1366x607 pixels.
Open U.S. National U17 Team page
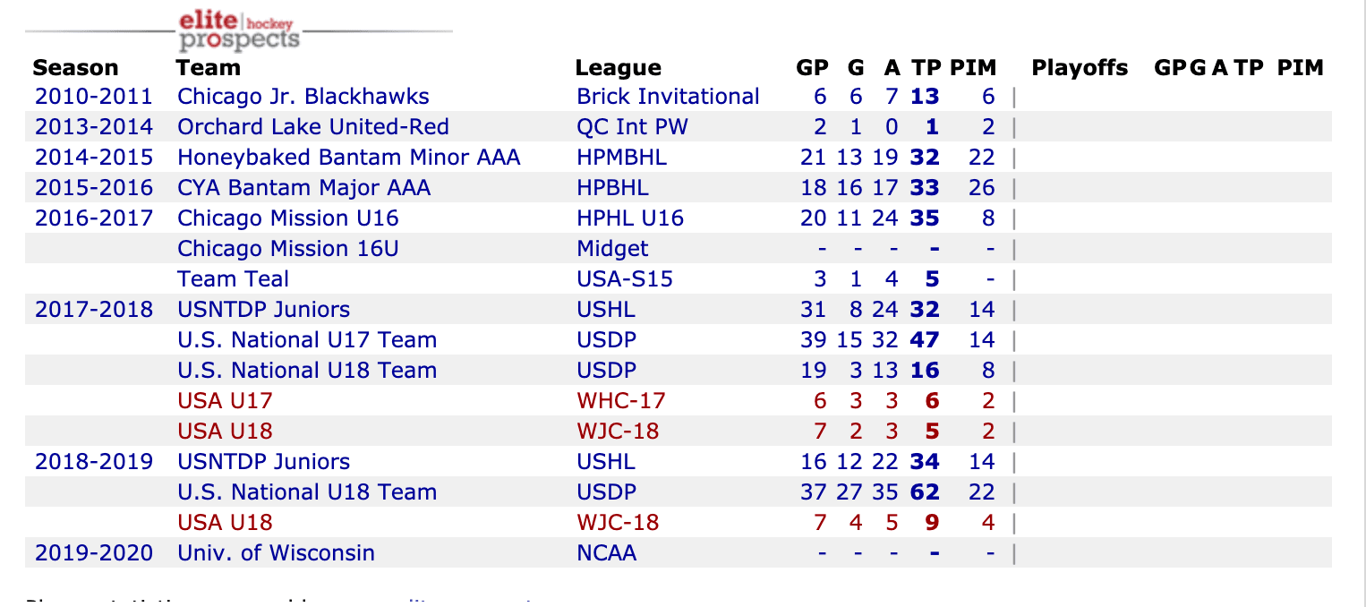[307, 340]
